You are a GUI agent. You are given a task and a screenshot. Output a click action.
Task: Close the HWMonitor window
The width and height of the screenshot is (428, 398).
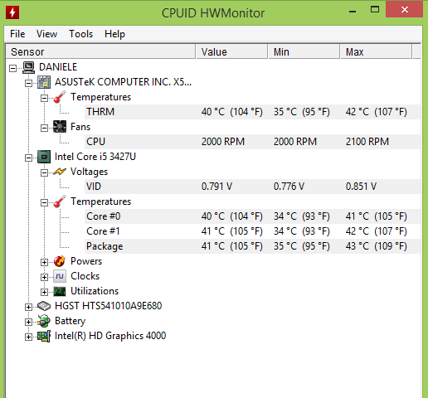405,10
